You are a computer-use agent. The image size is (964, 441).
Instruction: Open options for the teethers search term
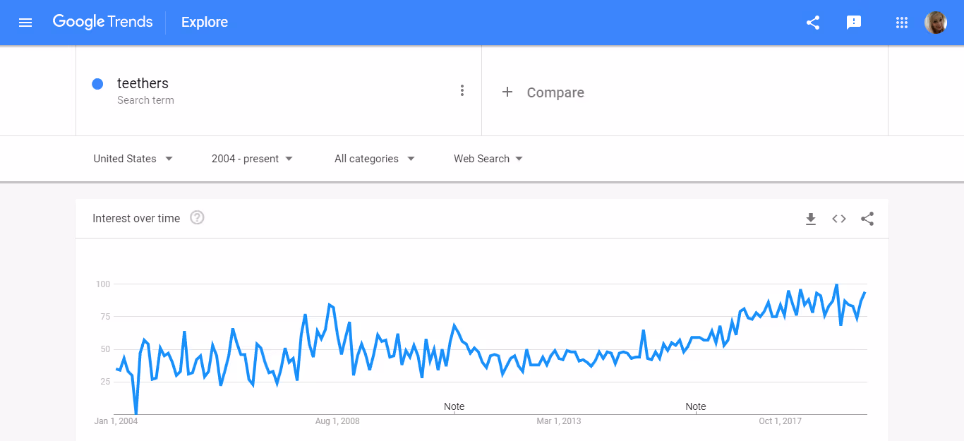click(462, 90)
